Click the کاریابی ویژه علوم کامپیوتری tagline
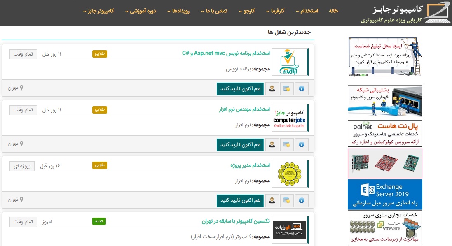The width and height of the screenshot is (452, 246). tap(391, 20)
